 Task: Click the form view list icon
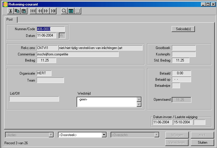point(78,11)
